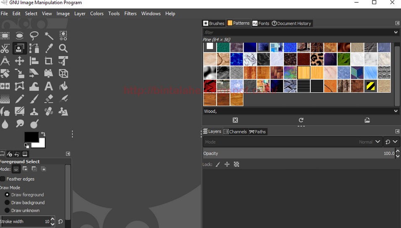This screenshot has width=401, height=228.
Task: Activate the Fuzzy Select magic wand
Action: tap(49, 36)
